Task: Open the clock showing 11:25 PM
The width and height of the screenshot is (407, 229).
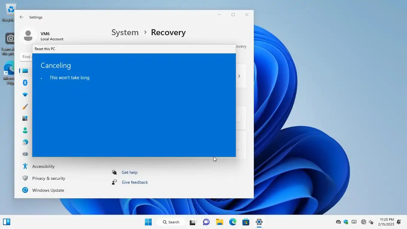Action: pyautogui.click(x=386, y=222)
